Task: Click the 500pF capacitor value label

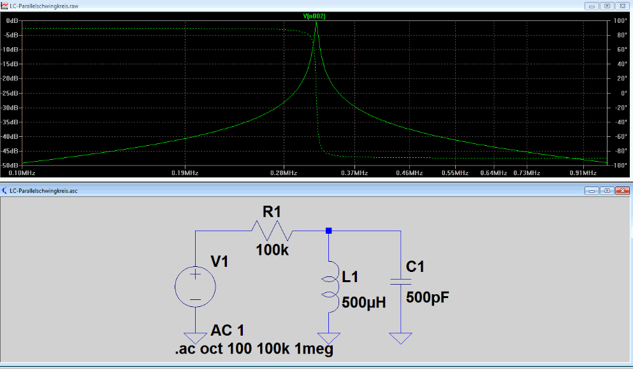Action: [428, 297]
